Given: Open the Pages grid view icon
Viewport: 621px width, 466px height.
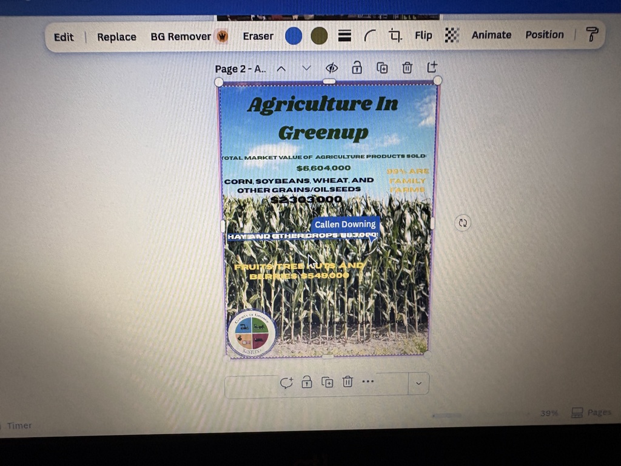Looking at the screenshot, I should tap(577, 413).
